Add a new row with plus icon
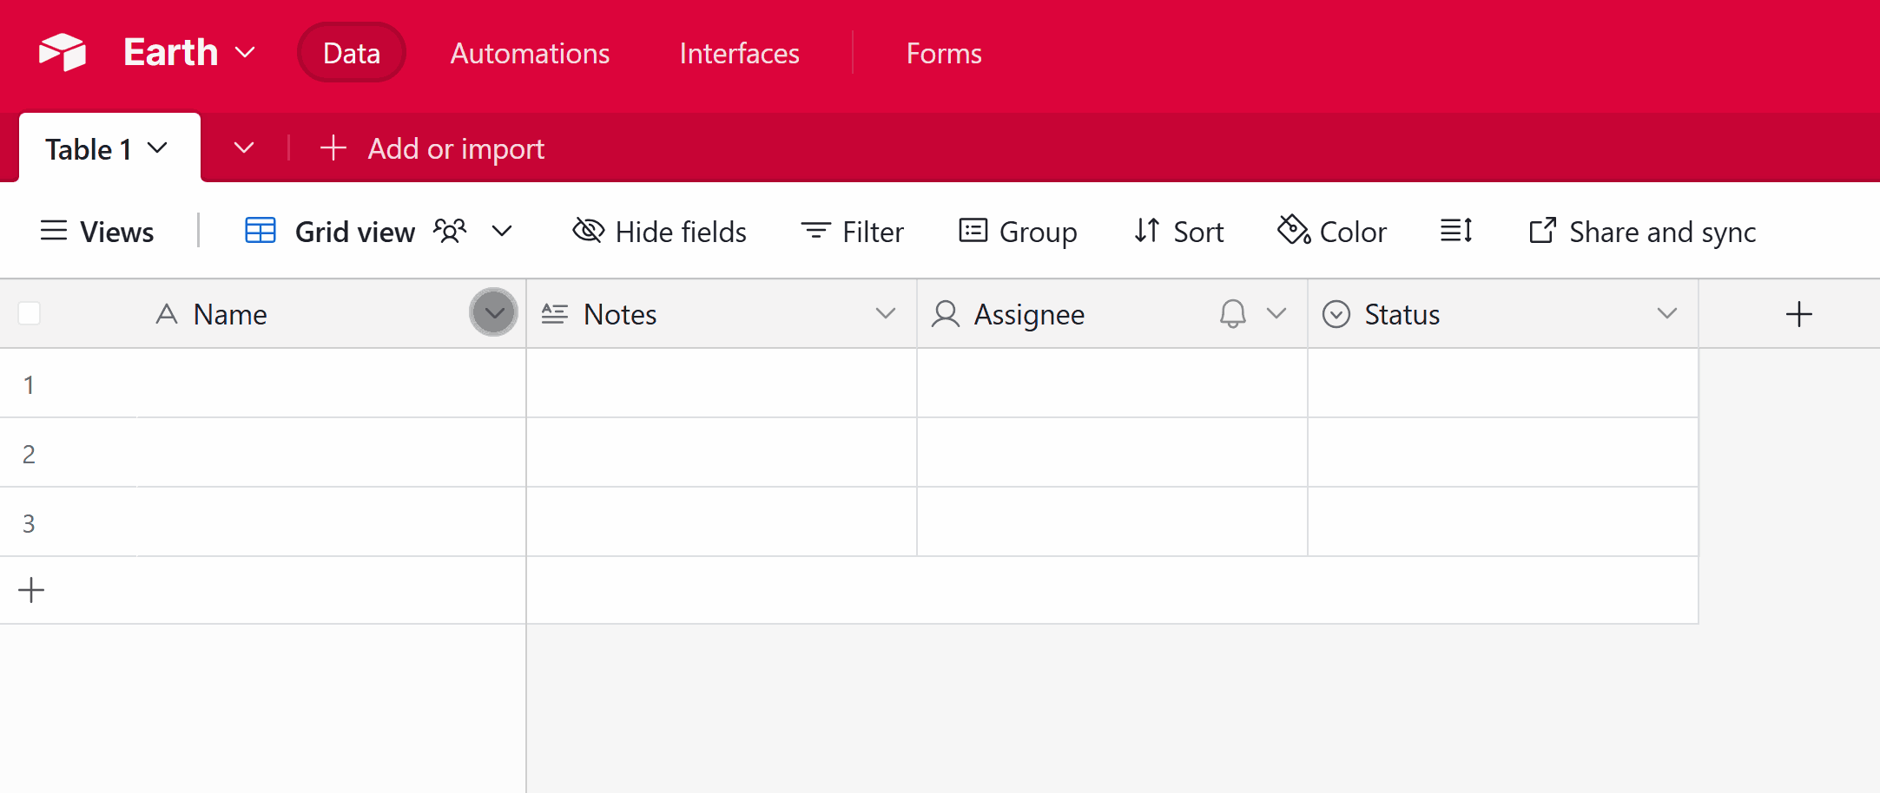This screenshot has width=1880, height=793. [x=31, y=590]
